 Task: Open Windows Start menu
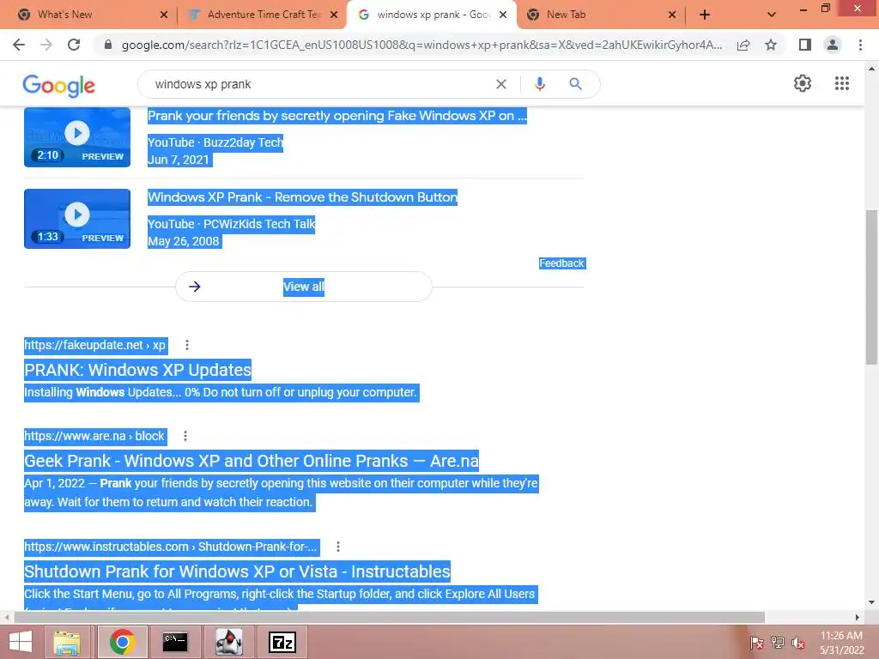tap(21, 642)
